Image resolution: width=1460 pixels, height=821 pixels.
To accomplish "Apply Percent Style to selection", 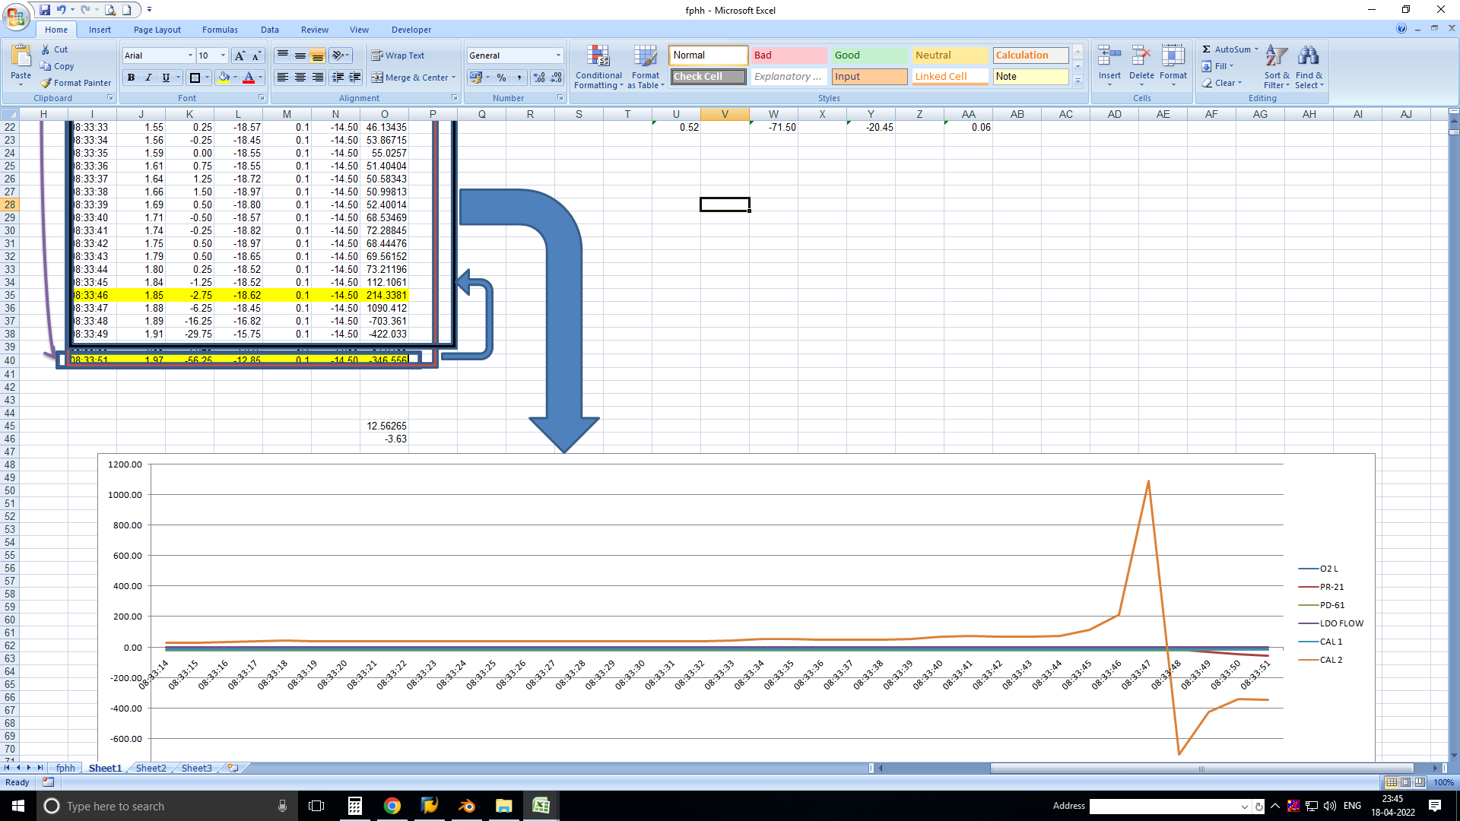I will click(x=501, y=78).
